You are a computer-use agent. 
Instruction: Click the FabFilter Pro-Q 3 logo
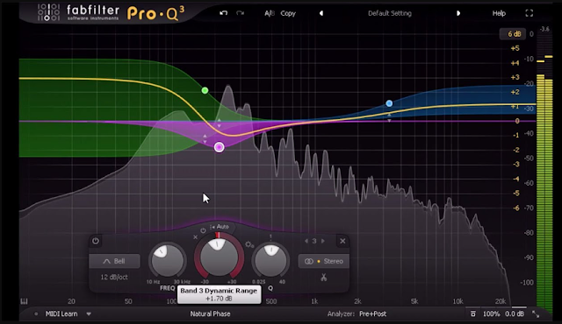112,13
